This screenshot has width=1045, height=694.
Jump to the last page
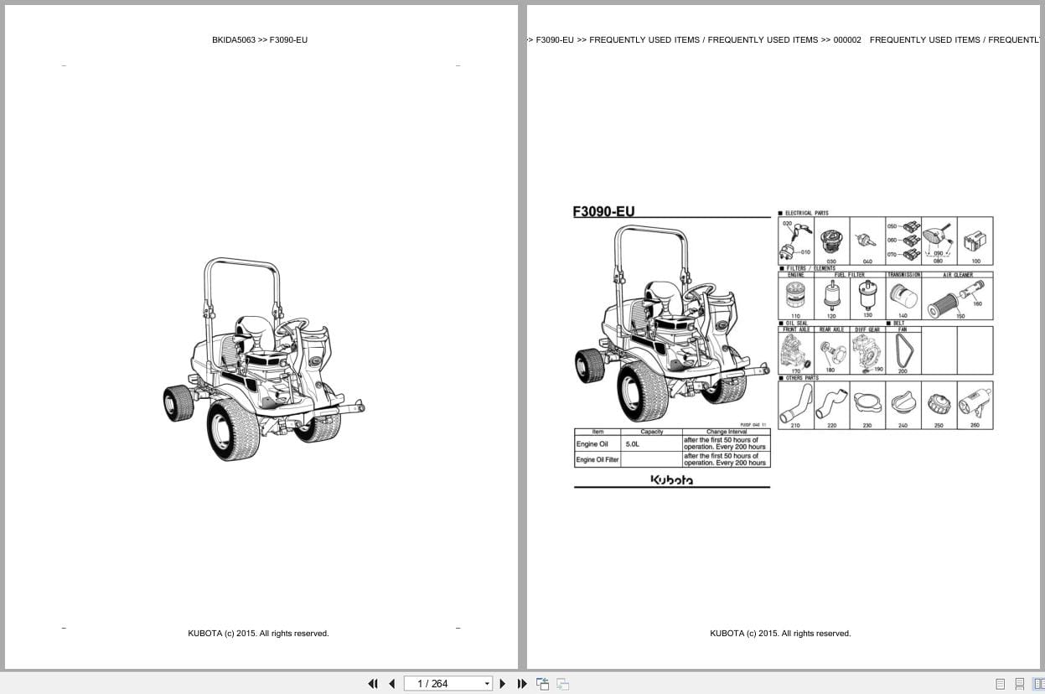click(522, 684)
